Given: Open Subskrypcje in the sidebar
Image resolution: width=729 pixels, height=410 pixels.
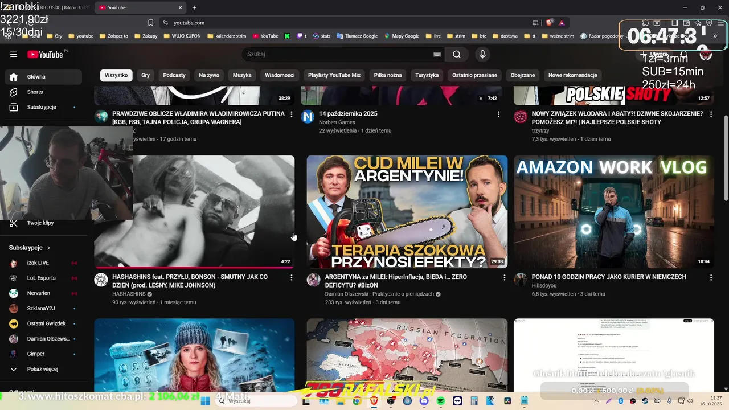Looking at the screenshot, I should tap(43, 107).
